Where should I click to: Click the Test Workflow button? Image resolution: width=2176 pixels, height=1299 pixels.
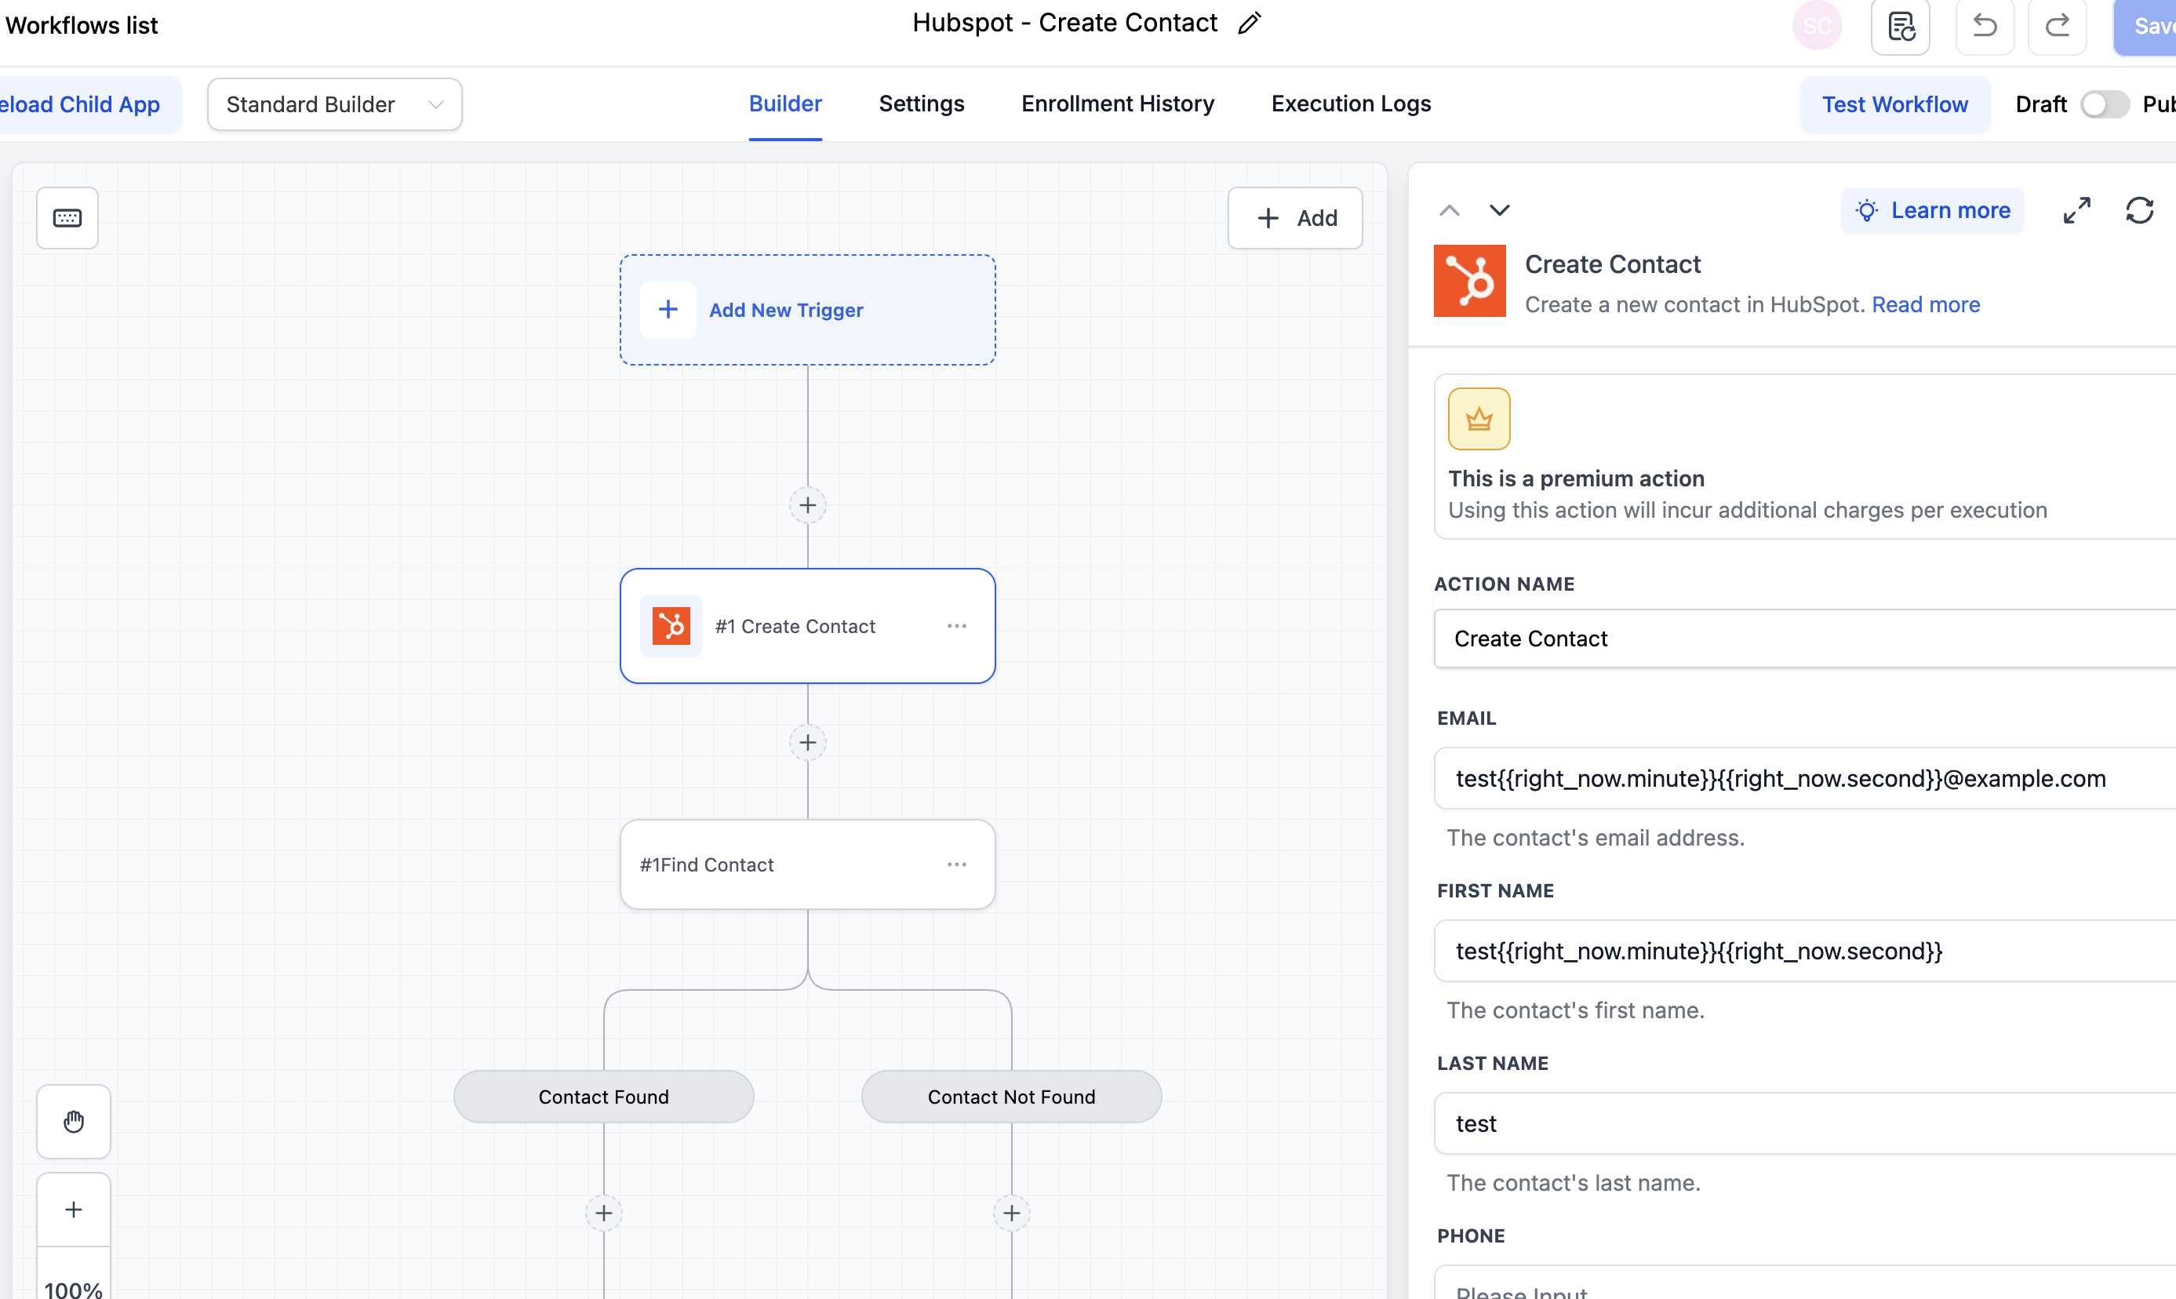click(x=1894, y=104)
